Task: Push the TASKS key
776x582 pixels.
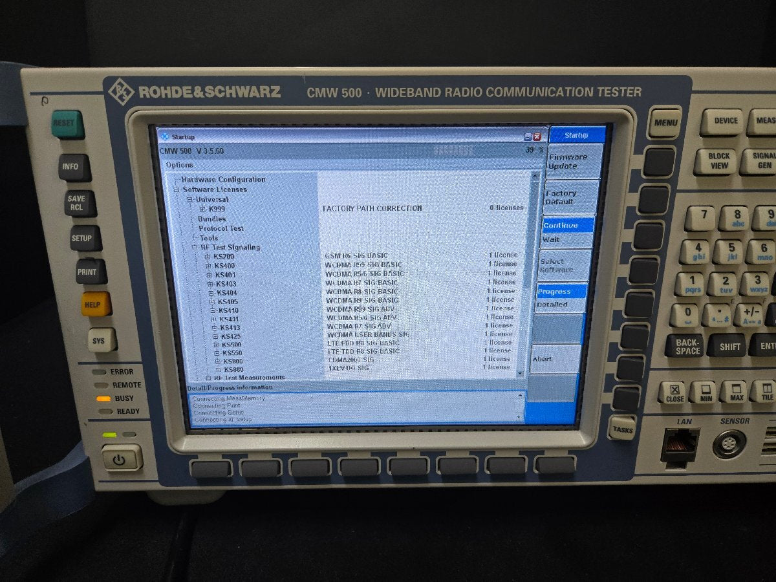Action: click(622, 429)
